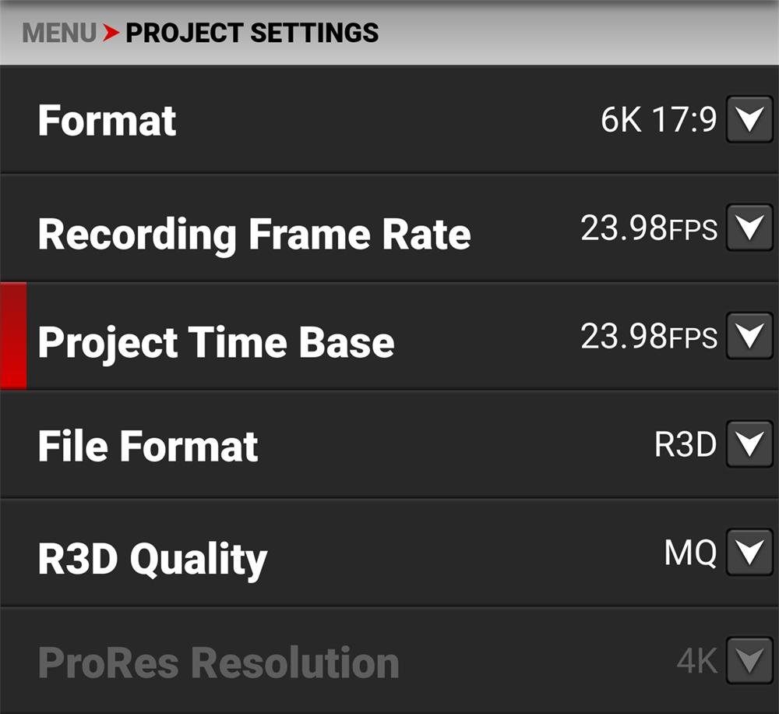Click the red breadcrumb arrow icon
The width and height of the screenshot is (779, 714).
pos(111,33)
